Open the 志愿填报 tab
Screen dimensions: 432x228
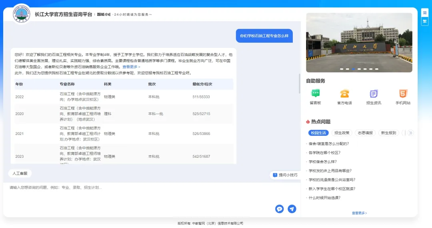[365, 133]
